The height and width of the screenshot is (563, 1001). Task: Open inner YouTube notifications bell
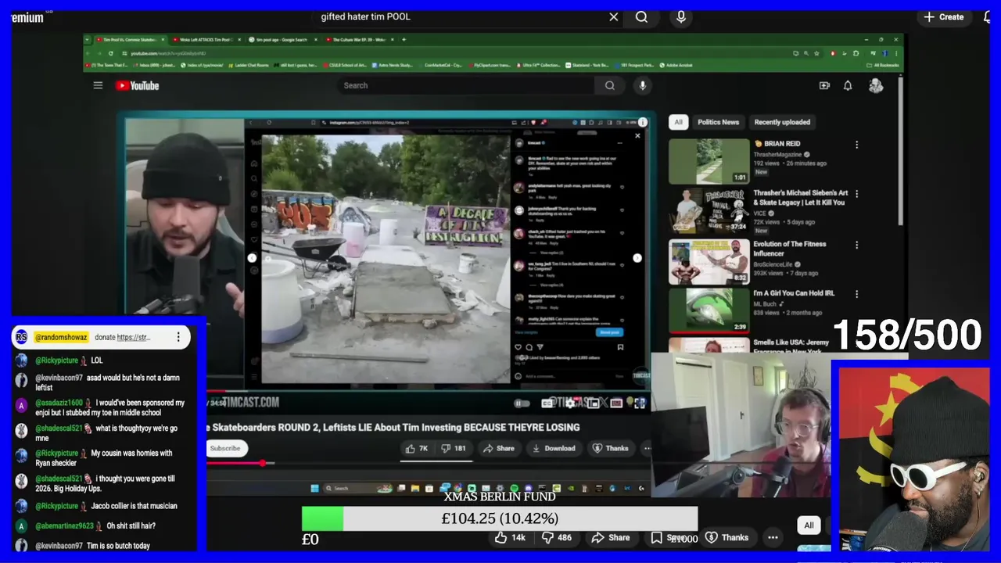pos(848,85)
